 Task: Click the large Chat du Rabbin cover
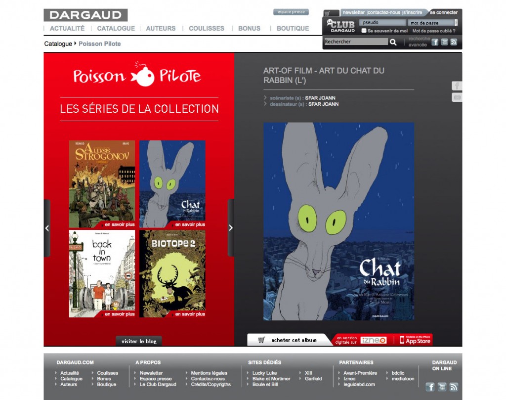[x=338, y=222]
